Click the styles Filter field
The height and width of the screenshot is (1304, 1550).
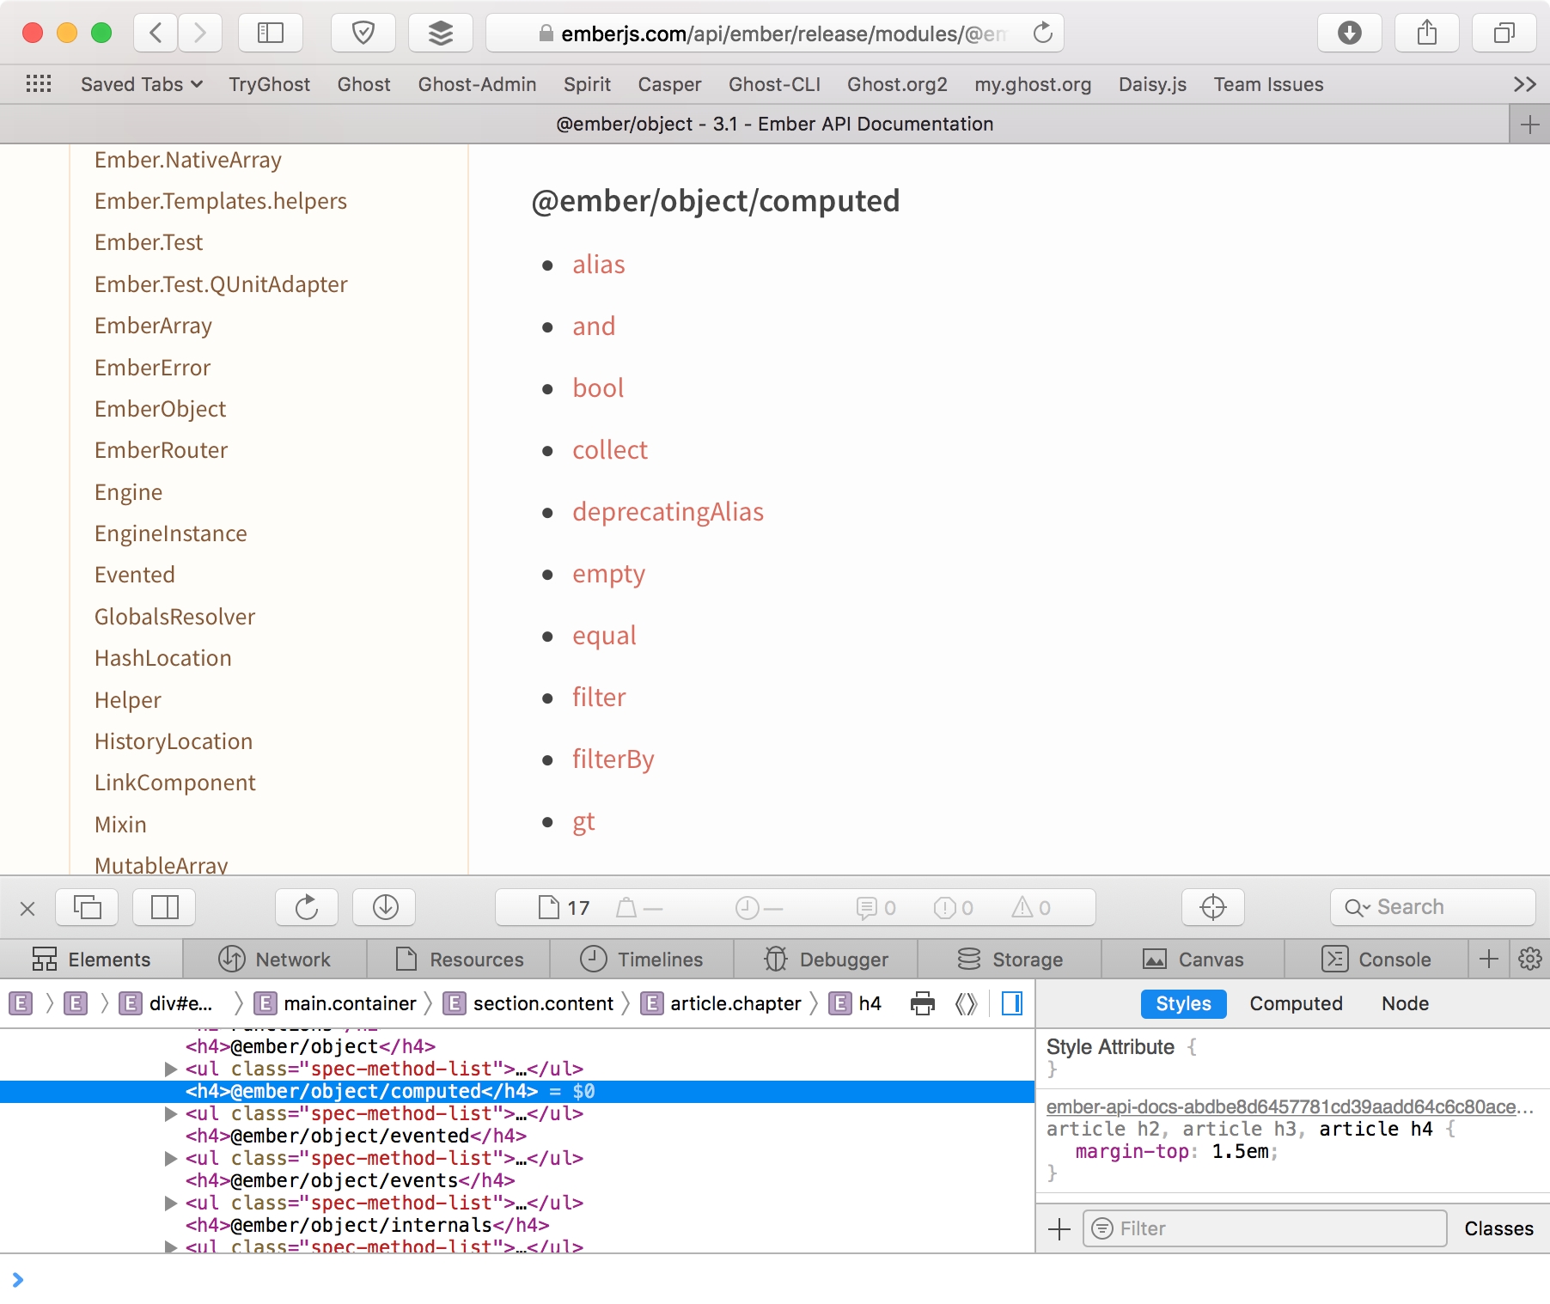tap(1265, 1229)
